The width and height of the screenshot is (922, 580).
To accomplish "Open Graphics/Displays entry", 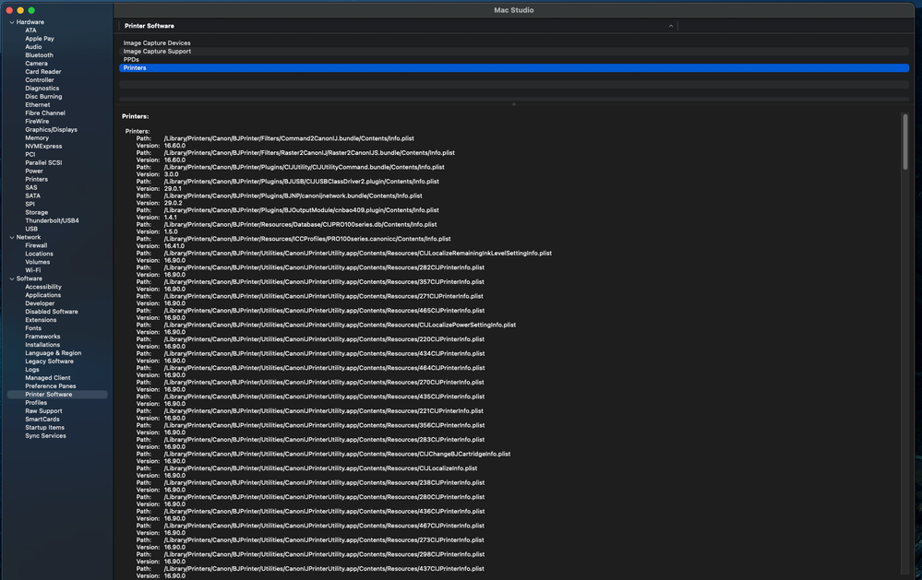I will click(51, 129).
